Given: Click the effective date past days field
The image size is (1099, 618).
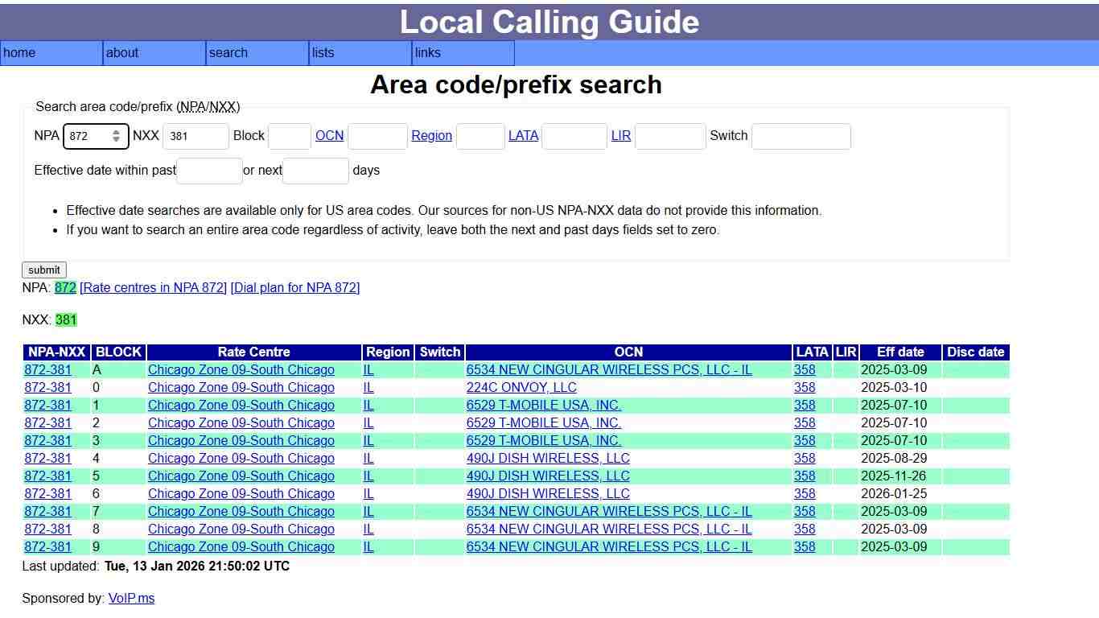Looking at the screenshot, I should point(209,171).
